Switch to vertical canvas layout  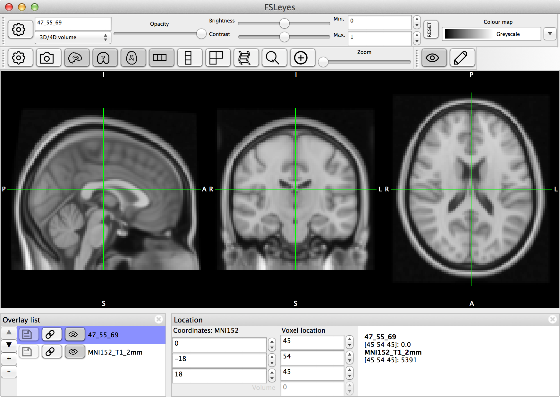[188, 58]
